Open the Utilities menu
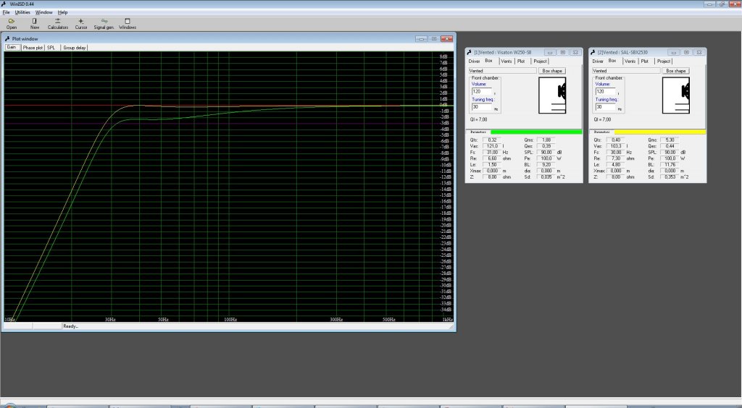The width and height of the screenshot is (742, 408). (x=22, y=12)
